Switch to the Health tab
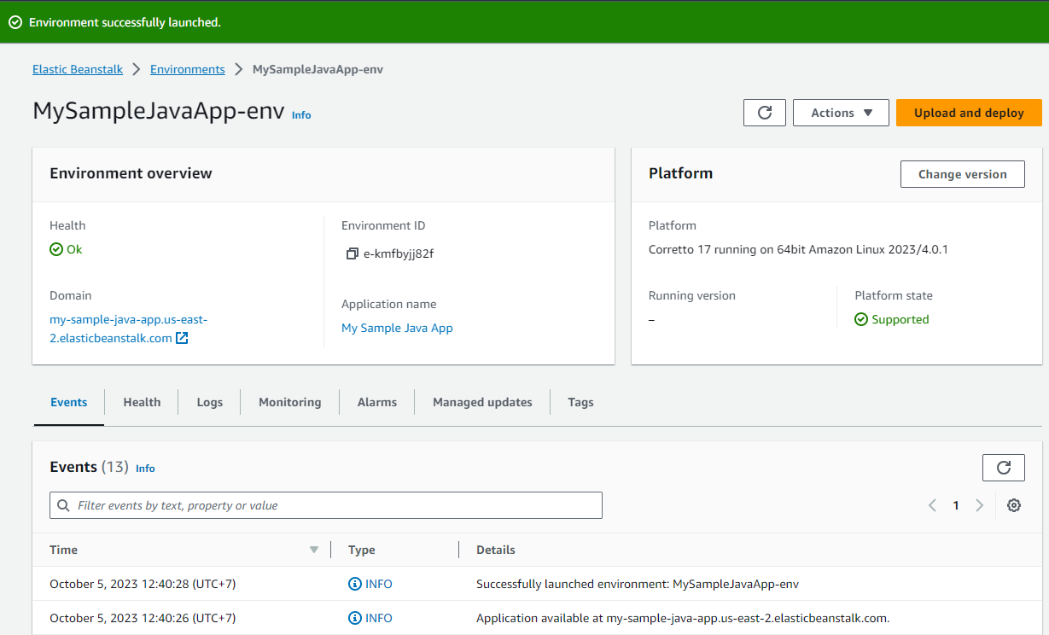 tap(142, 402)
